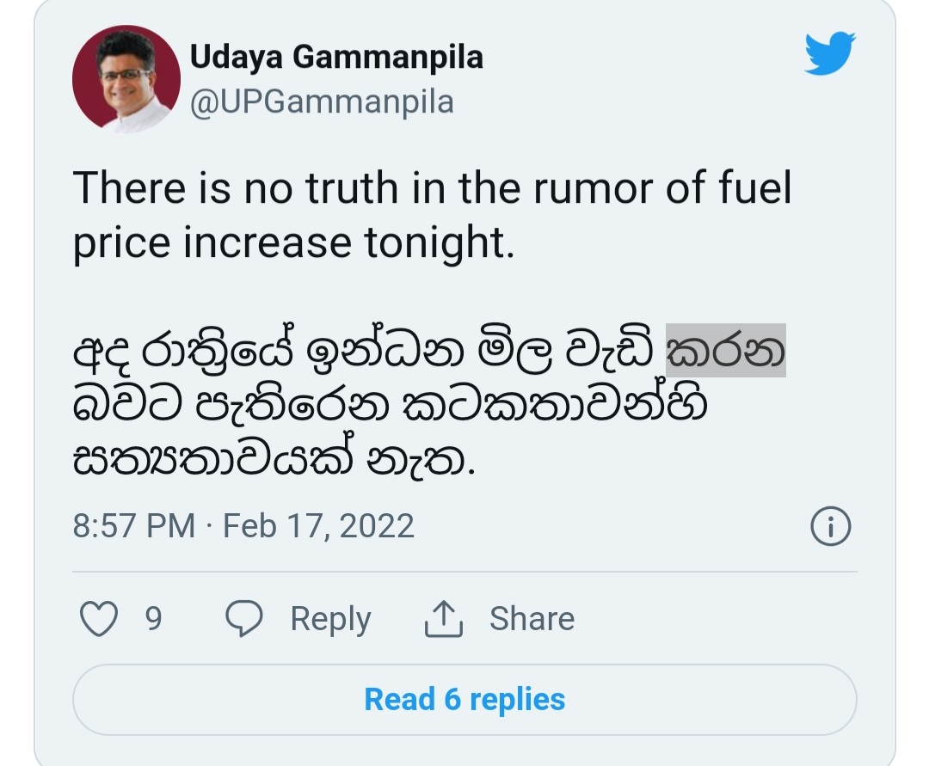Click the line 'price increase tonight.'
929x766 pixels.
click(294, 242)
